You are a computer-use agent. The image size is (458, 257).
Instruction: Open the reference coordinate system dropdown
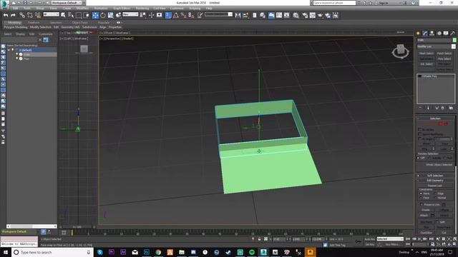(x=130, y=14)
